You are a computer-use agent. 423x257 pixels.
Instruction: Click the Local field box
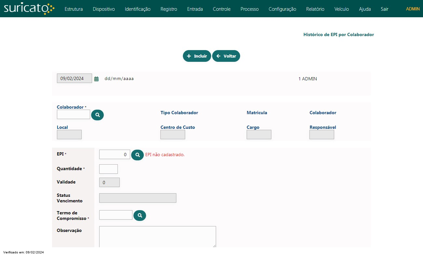click(69, 135)
